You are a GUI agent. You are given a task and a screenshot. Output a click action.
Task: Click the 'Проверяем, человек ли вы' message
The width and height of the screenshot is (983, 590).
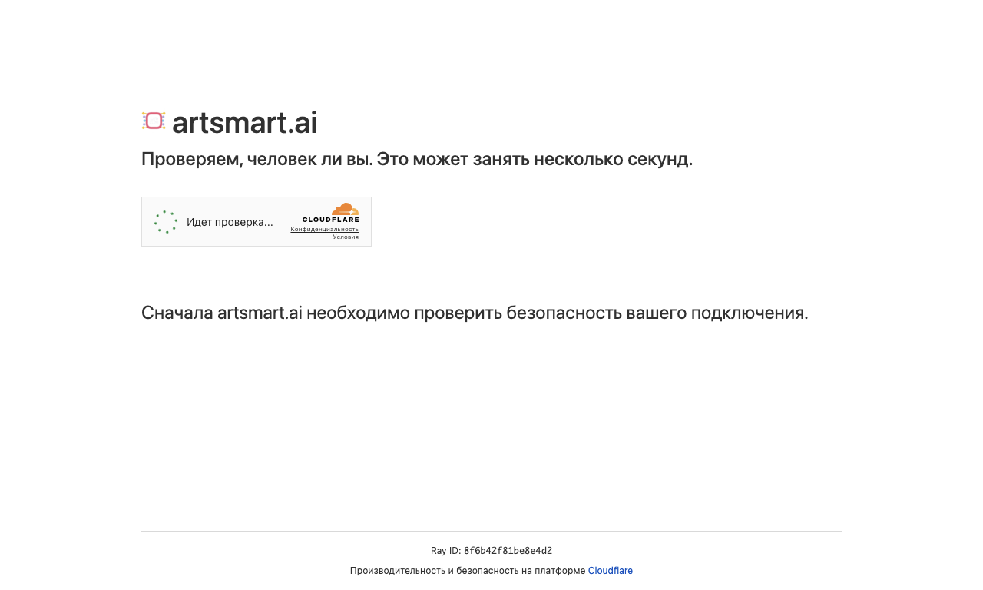point(417,159)
